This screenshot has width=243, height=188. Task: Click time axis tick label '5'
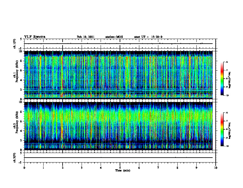click(x=120, y=168)
